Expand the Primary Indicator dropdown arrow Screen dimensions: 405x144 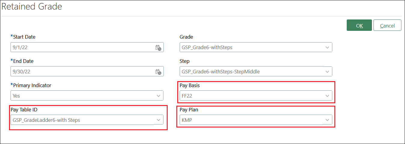click(x=158, y=96)
